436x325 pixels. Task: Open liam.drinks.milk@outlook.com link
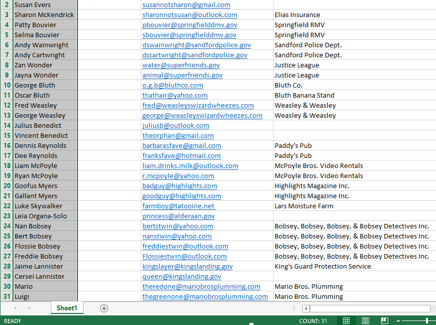tap(190, 166)
